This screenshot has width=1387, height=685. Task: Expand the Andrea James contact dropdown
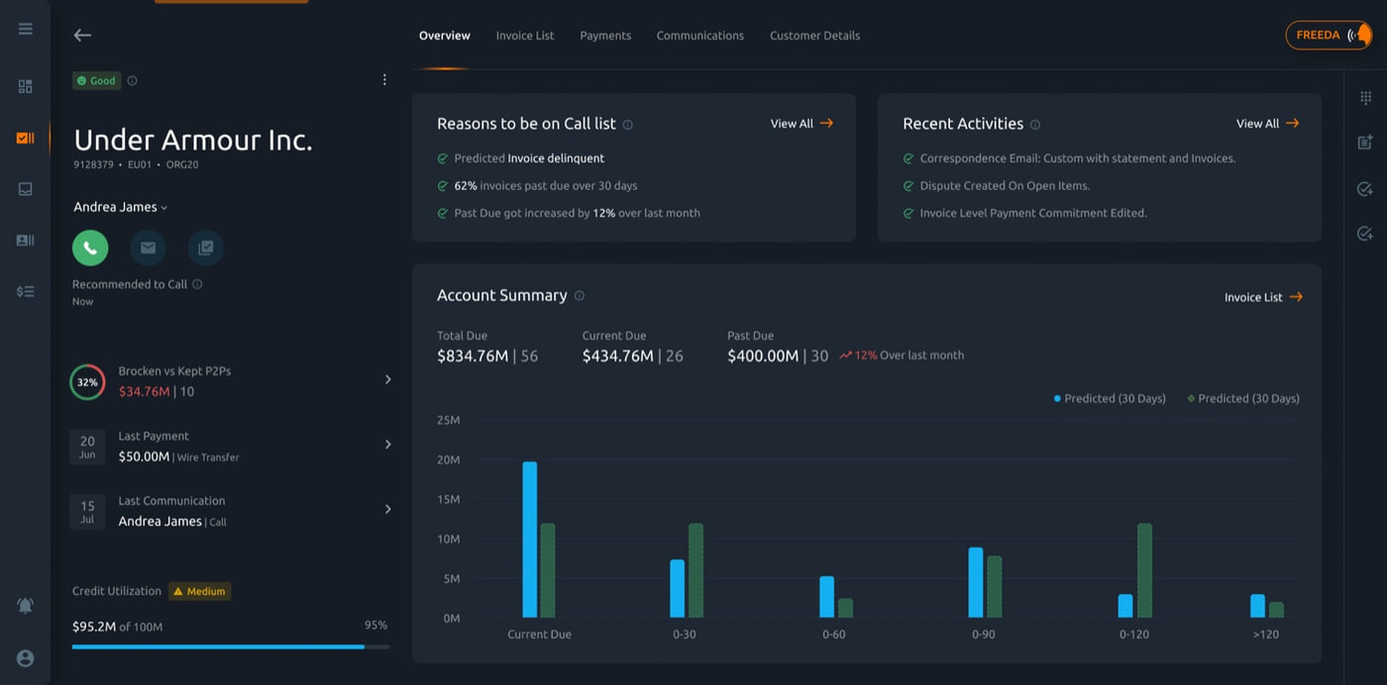(121, 207)
